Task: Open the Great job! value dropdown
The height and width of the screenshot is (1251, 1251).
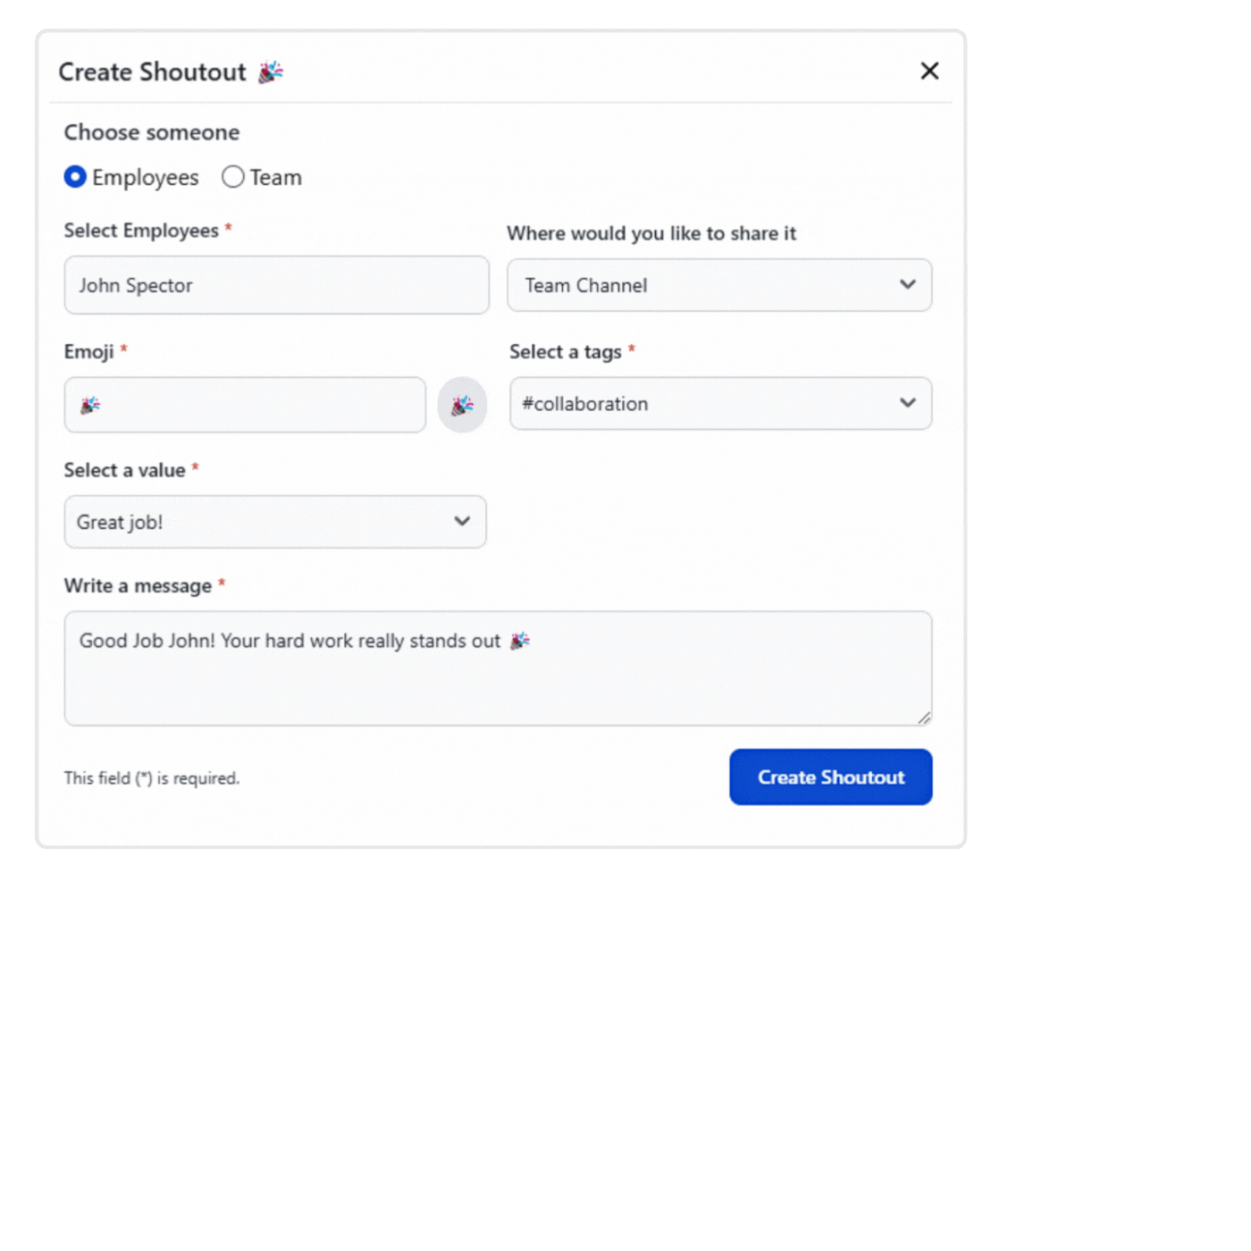Action: pos(259,522)
